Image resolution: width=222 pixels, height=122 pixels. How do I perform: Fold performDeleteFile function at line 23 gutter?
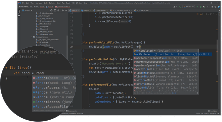click(82, 43)
